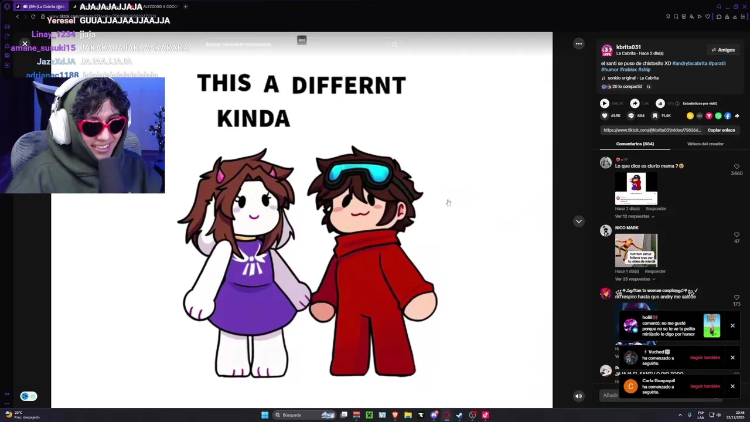Image resolution: width=750 pixels, height=422 pixels.
Task: Close the video viewer with the X icon
Action: (x=25, y=43)
